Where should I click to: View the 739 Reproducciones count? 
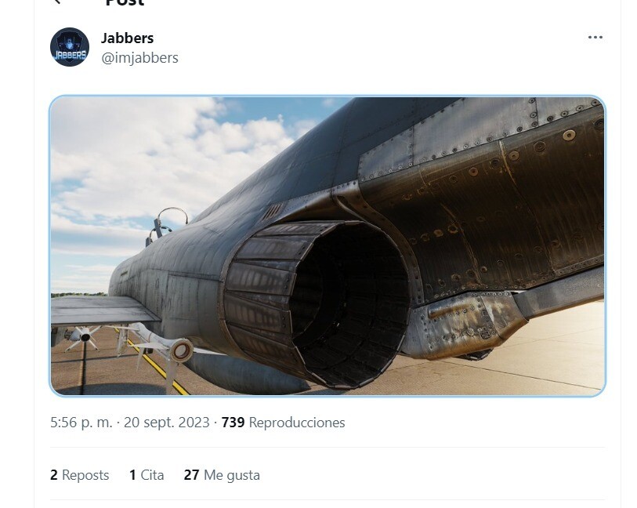pyautogui.click(x=283, y=423)
